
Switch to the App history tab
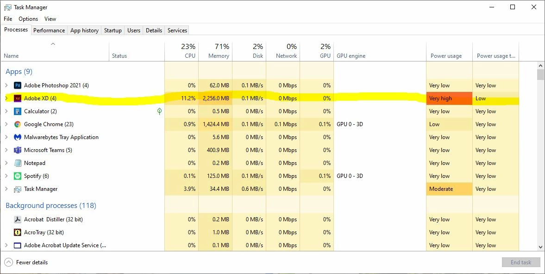pyautogui.click(x=84, y=30)
